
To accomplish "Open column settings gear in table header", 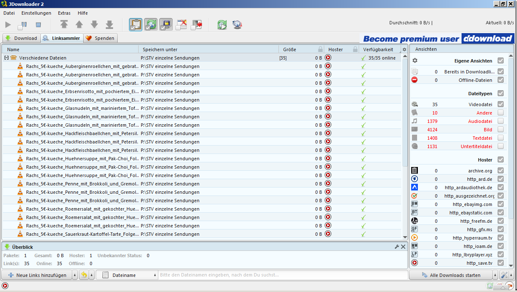I will tap(404, 50).
